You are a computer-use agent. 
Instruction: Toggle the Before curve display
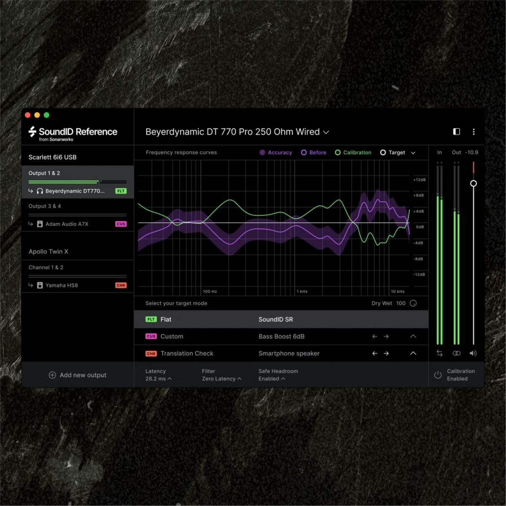(314, 152)
